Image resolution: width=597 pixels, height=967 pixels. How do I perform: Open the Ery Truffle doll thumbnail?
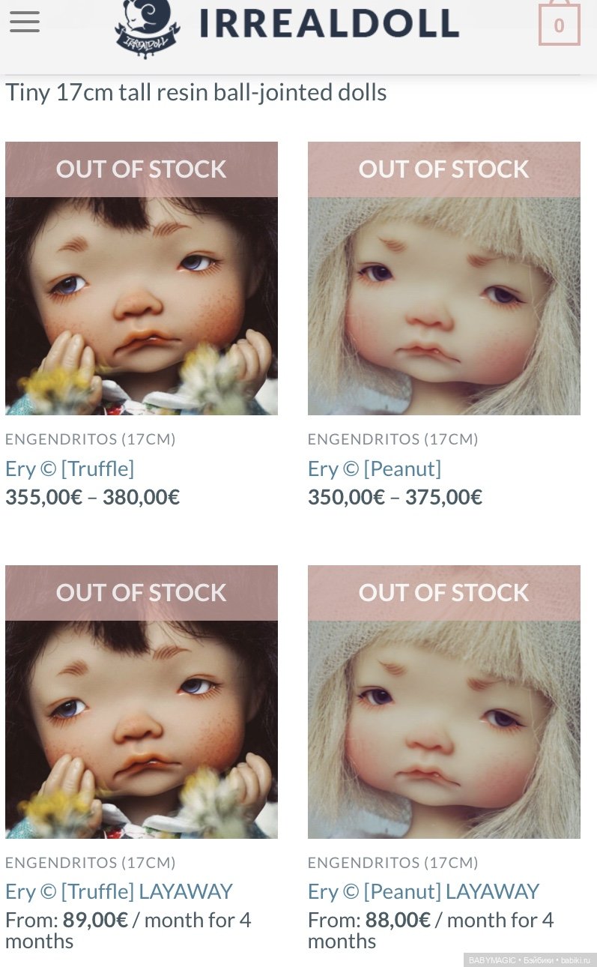pos(142,278)
